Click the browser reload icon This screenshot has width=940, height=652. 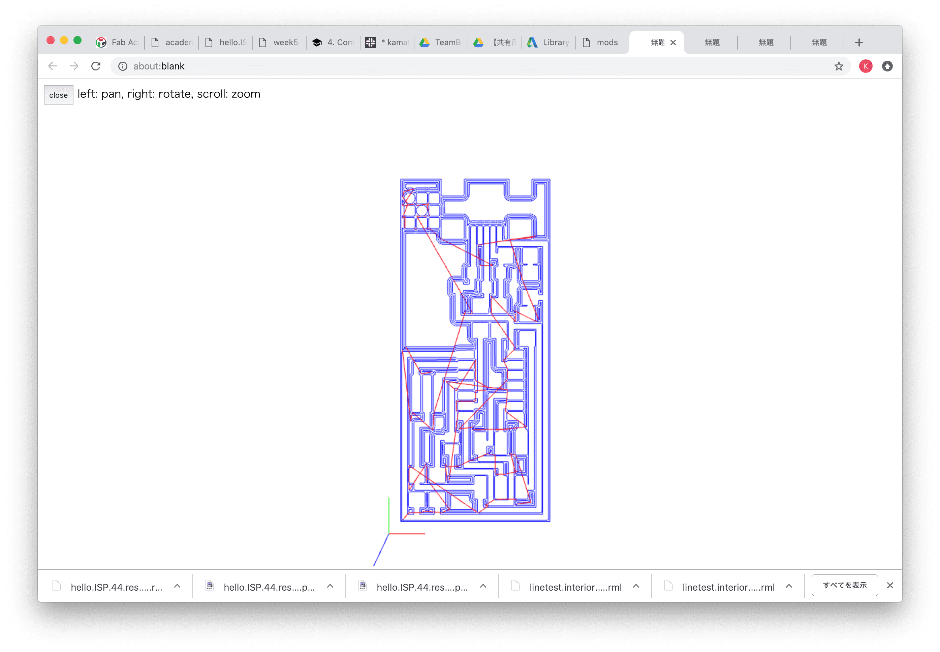tap(96, 66)
